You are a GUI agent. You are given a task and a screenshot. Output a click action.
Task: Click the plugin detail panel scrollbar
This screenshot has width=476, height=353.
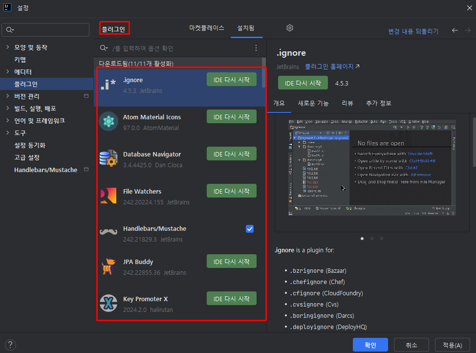point(474,142)
